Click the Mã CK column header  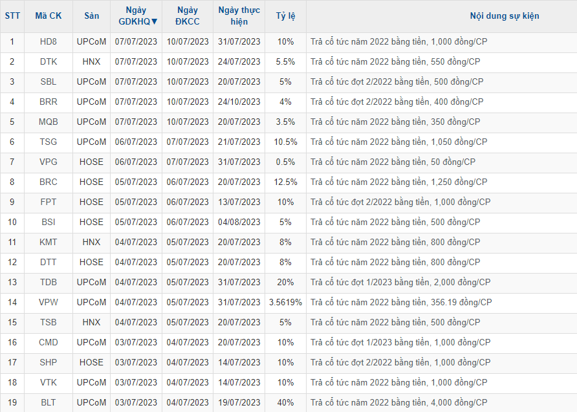pyautogui.click(x=48, y=16)
